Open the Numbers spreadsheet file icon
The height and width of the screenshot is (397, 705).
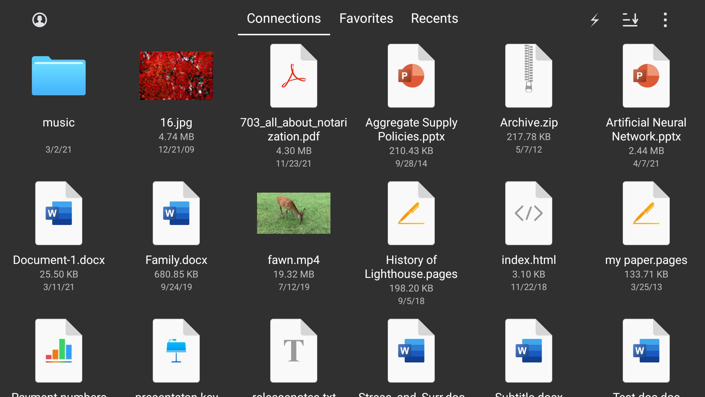pos(59,351)
